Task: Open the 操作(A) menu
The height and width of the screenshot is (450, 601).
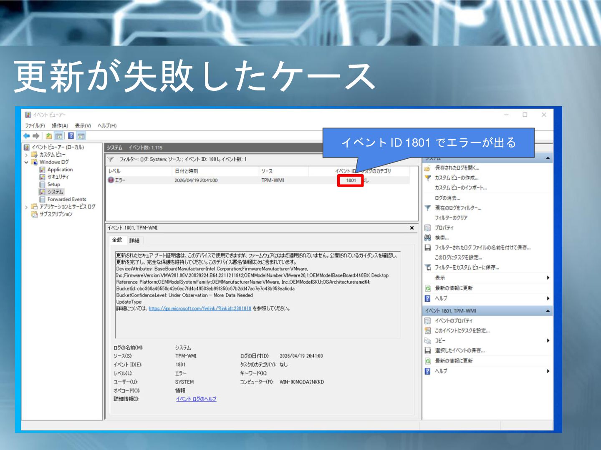Action: [60, 125]
